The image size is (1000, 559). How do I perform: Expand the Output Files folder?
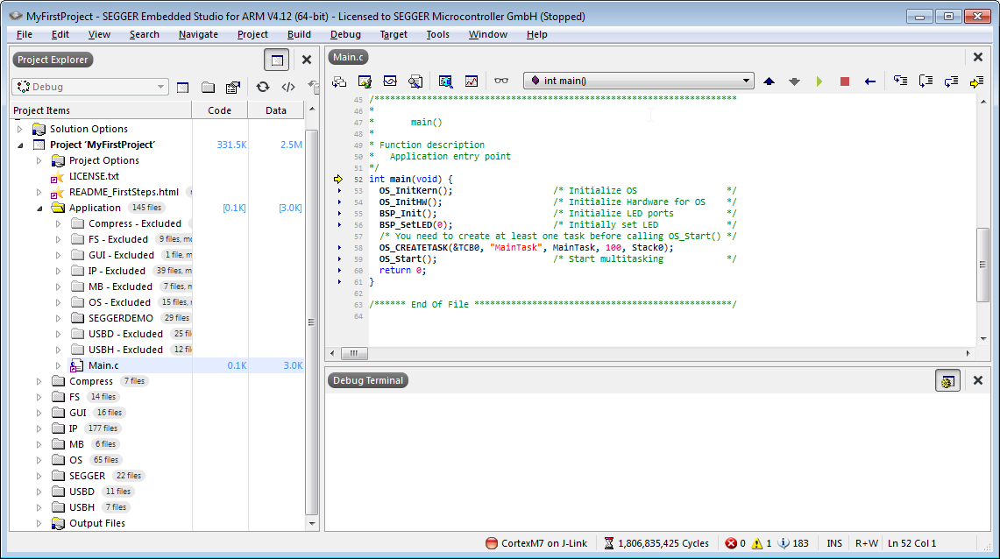39,523
